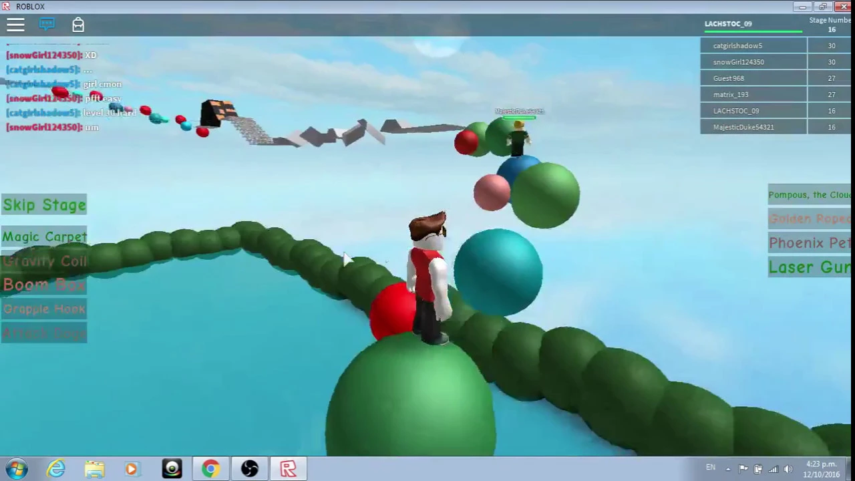Click the EN language indicator
This screenshot has width=855, height=481.
tap(711, 468)
